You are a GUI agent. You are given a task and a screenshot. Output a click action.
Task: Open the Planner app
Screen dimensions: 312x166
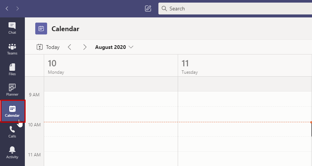click(x=12, y=90)
